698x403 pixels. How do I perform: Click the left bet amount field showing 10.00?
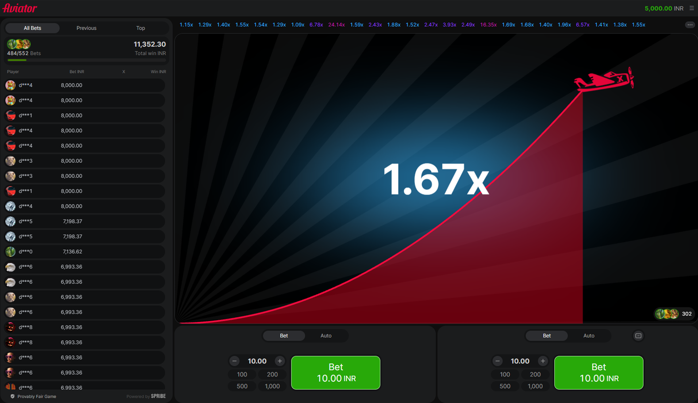257,361
